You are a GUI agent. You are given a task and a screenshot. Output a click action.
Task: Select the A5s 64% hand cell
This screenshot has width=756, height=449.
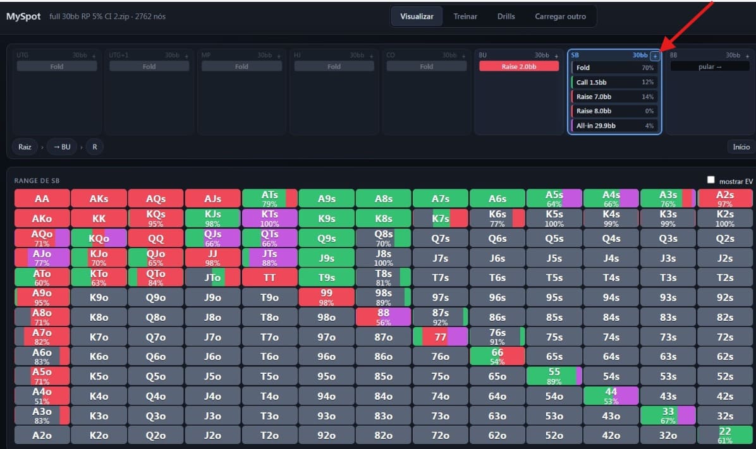(x=554, y=198)
